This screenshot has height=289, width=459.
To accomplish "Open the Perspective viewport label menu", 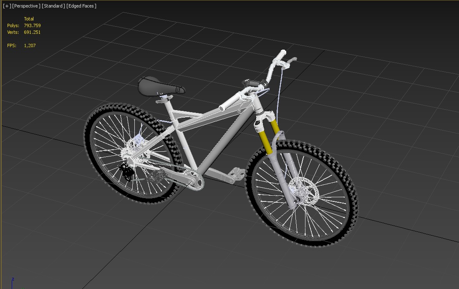I will (26, 6).
